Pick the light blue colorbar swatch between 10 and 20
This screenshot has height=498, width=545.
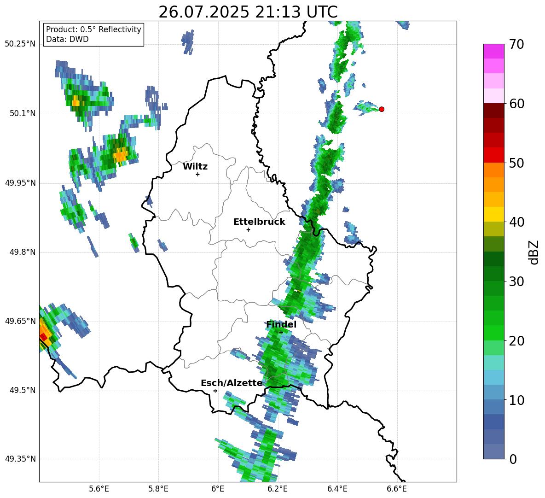point(493,377)
